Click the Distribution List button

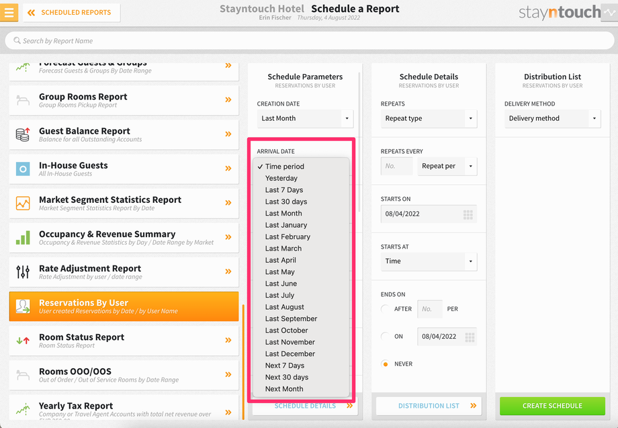tap(429, 406)
